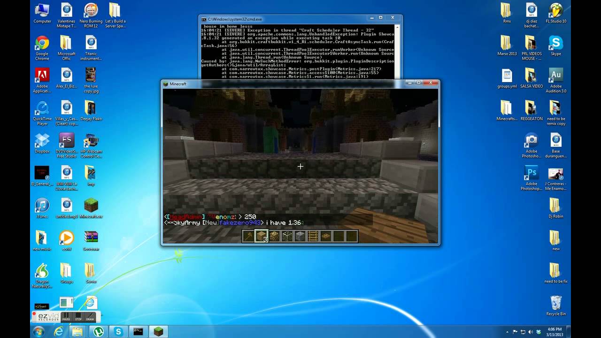Screen dimensions: 601x338
Task: Open the Adobe Application shortcut
Action: point(42,81)
